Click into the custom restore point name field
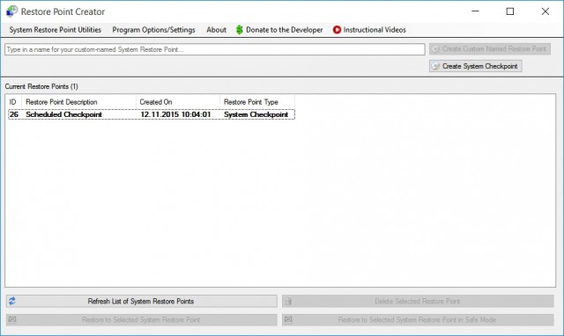The width and height of the screenshot is (564, 336). click(215, 49)
